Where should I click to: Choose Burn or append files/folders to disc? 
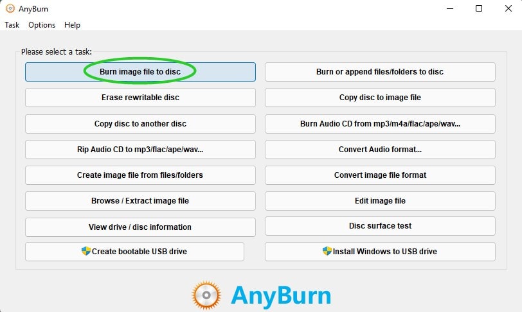click(x=380, y=72)
